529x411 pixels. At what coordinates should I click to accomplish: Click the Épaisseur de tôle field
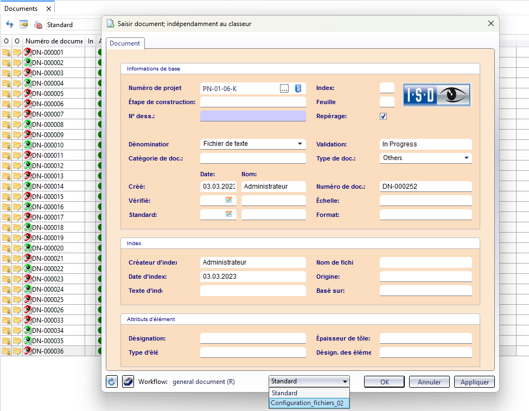pyautogui.click(x=426, y=338)
